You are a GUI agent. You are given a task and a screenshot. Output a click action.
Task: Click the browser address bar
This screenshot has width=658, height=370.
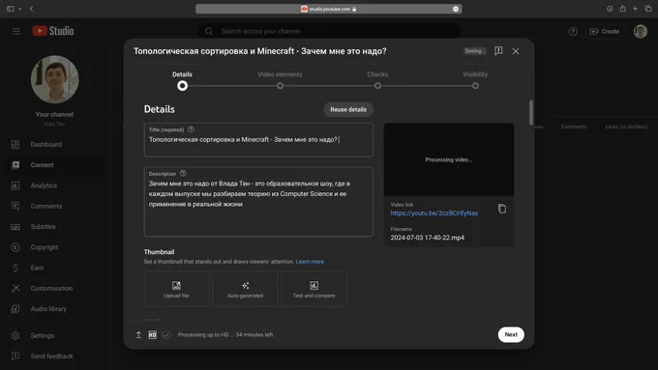329,9
